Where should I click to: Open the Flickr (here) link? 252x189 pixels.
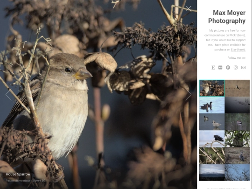pyautogui.click(x=238, y=35)
